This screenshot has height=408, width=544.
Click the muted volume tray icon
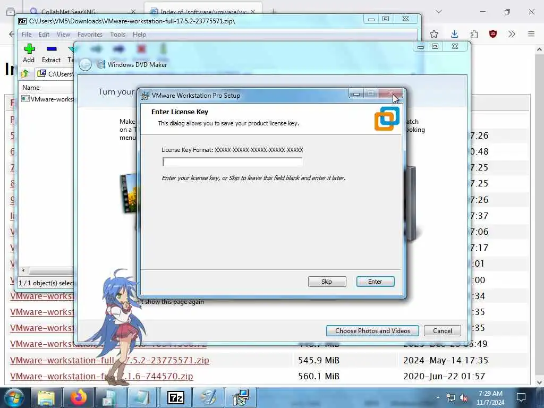(463, 398)
